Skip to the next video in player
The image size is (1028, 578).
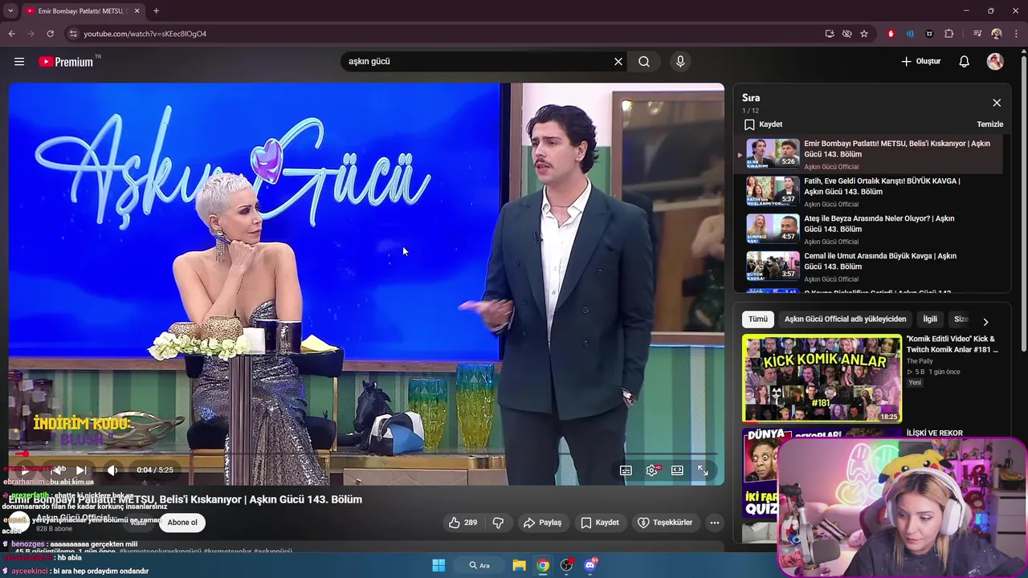click(81, 470)
